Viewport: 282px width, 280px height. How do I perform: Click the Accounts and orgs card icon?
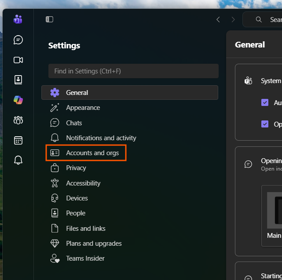point(55,153)
